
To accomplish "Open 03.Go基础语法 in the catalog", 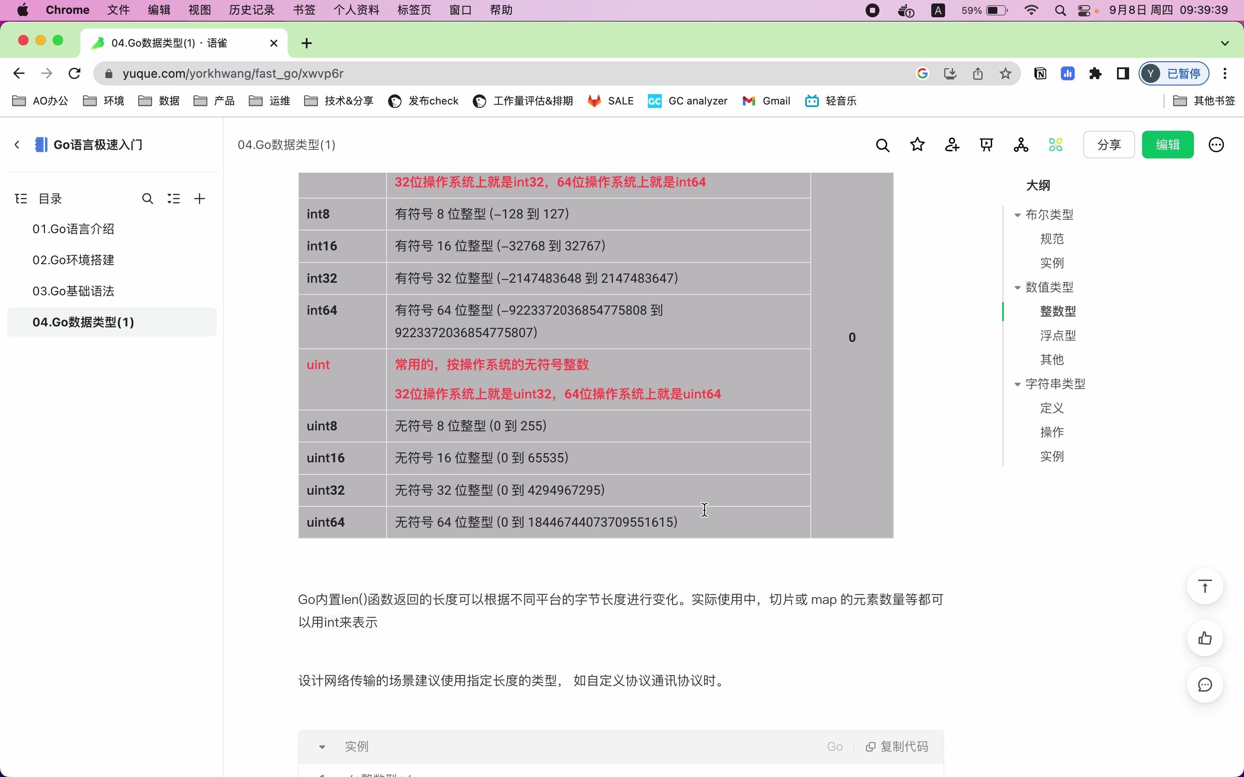I will (73, 291).
